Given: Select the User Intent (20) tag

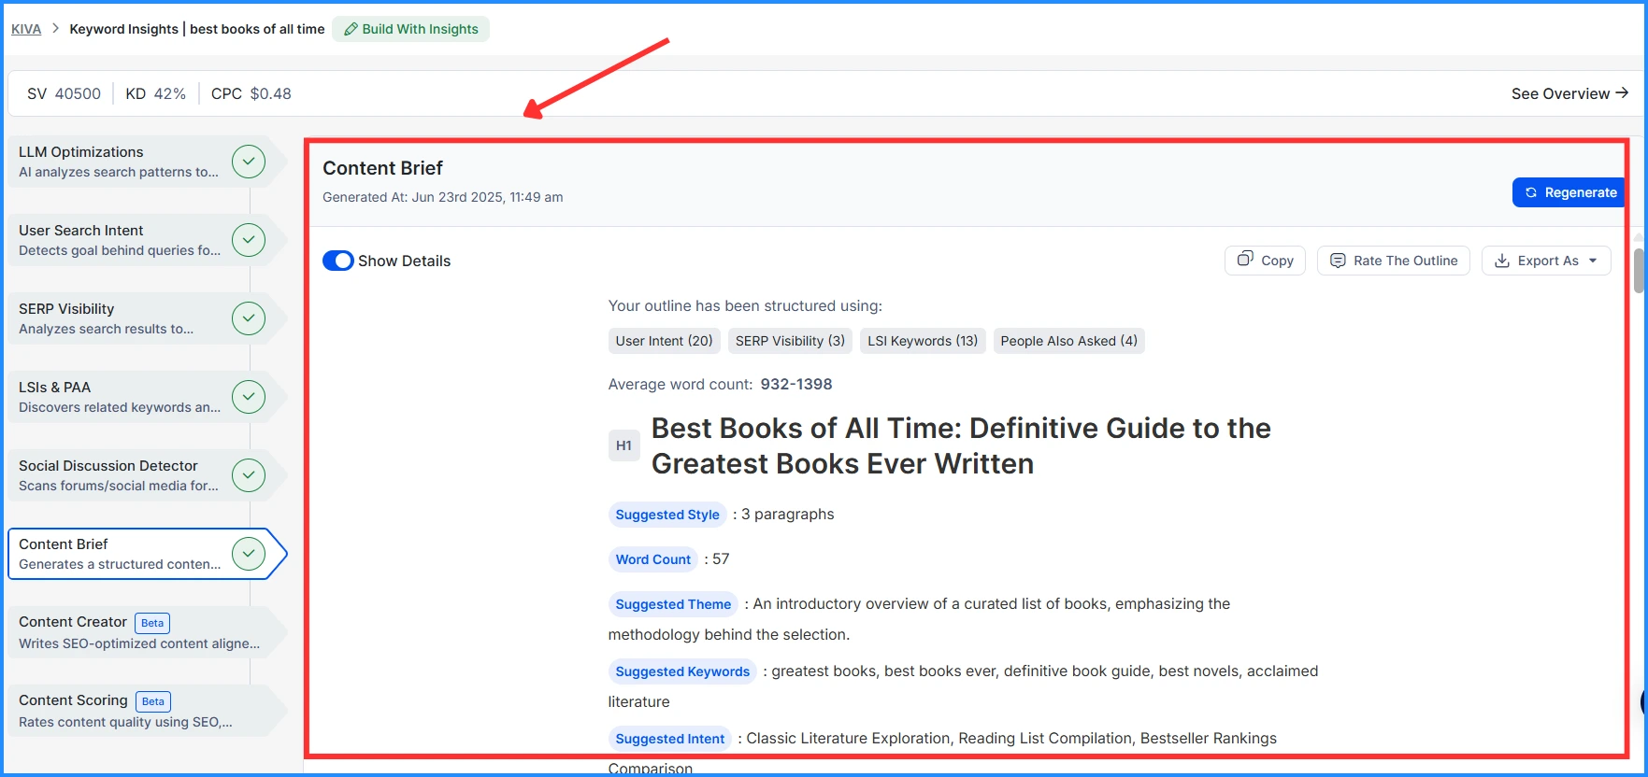Looking at the screenshot, I should coord(664,341).
